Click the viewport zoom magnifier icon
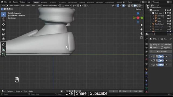Viewport: 173px width, 97px height. (x=141, y=25)
